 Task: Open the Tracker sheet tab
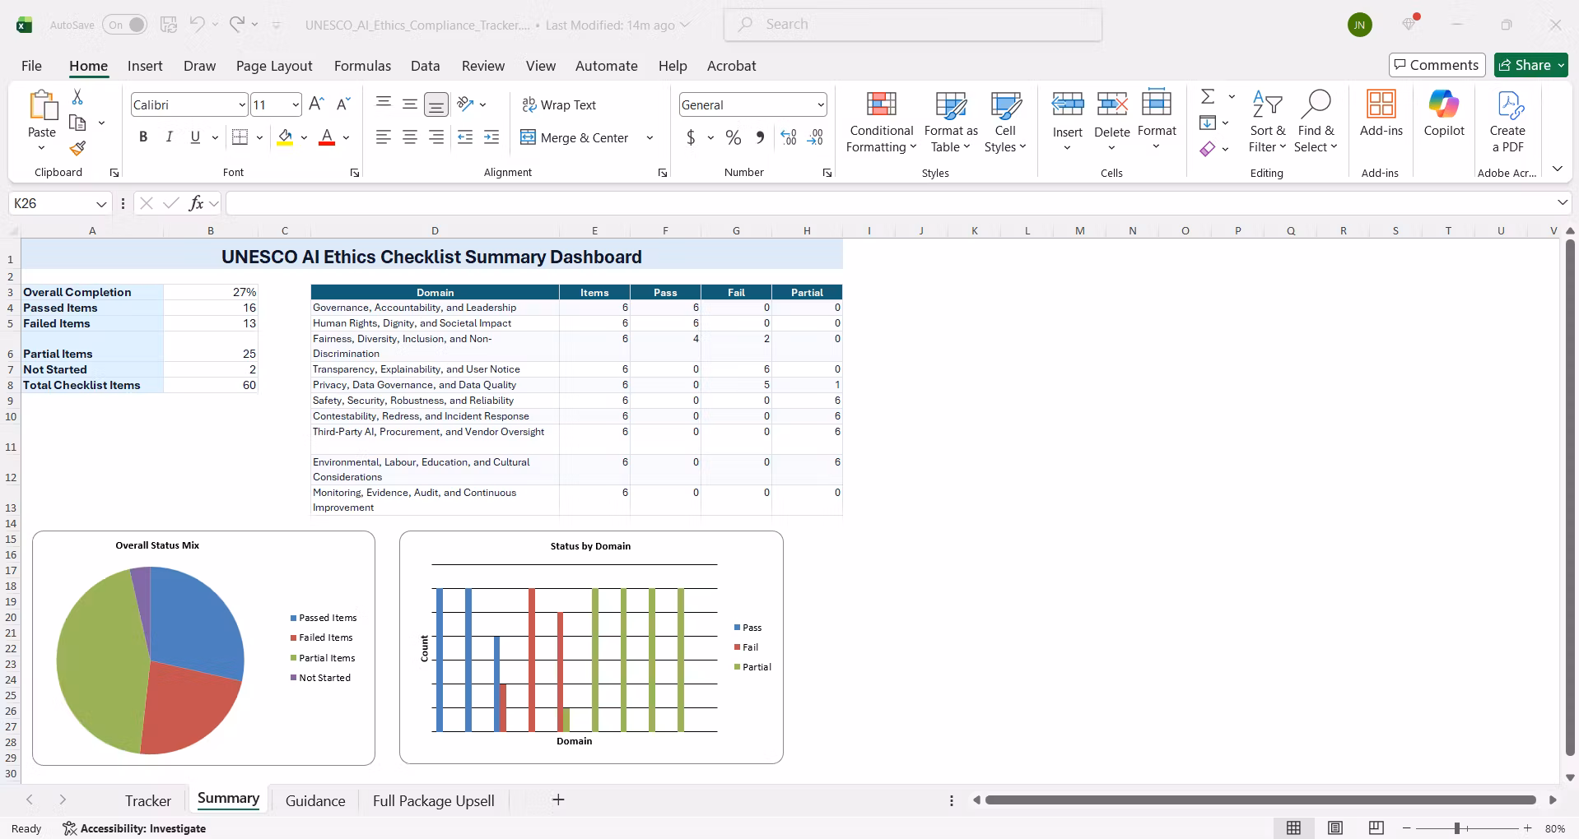click(x=148, y=801)
